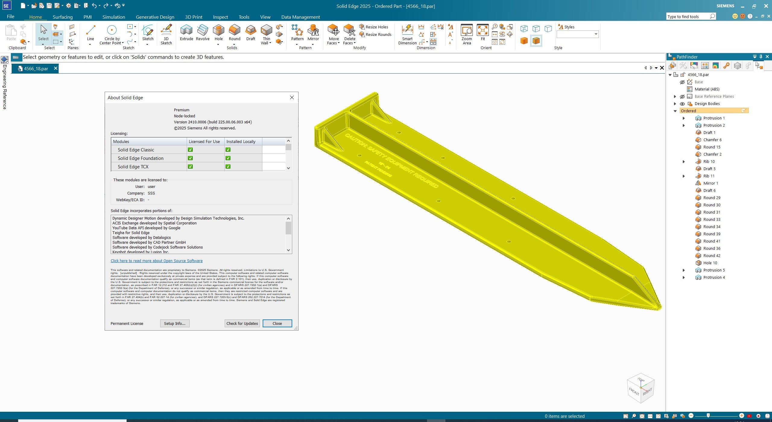
Task: Select the Extrude tool
Action: (186, 33)
